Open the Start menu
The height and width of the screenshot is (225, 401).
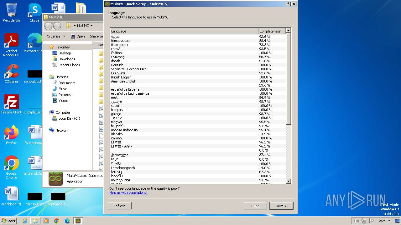click(x=9, y=221)
